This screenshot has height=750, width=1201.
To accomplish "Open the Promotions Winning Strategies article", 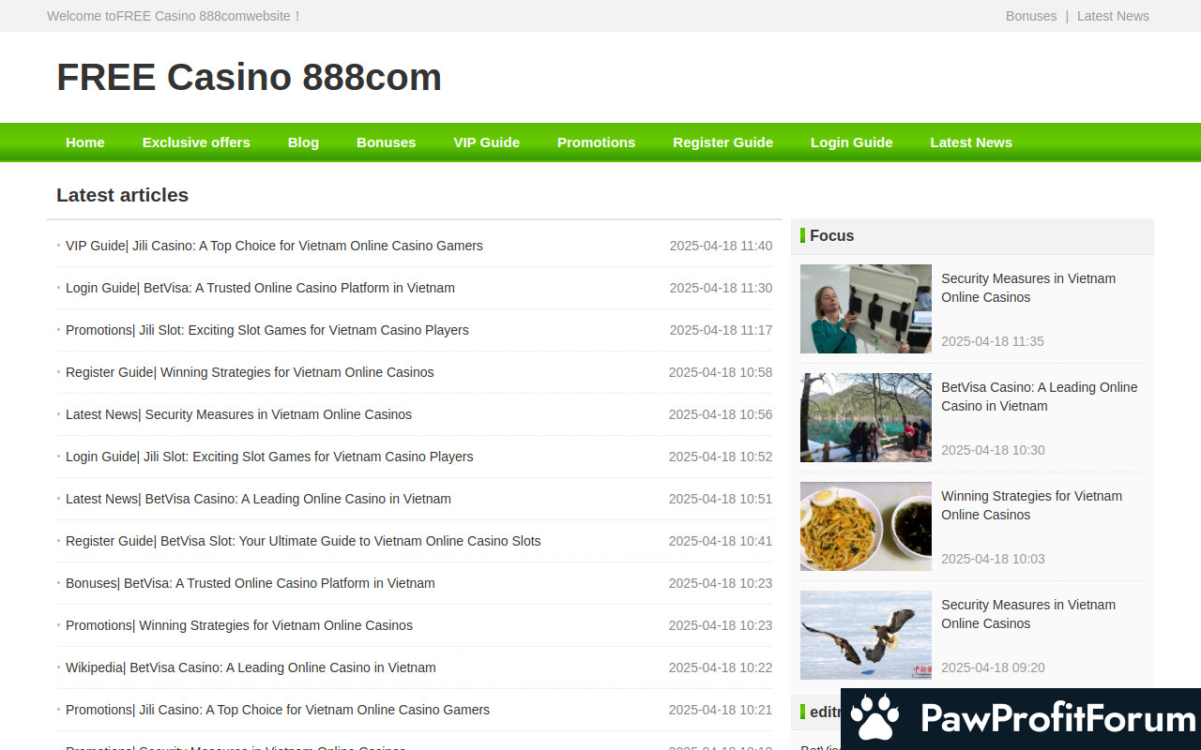I will 239,625.
